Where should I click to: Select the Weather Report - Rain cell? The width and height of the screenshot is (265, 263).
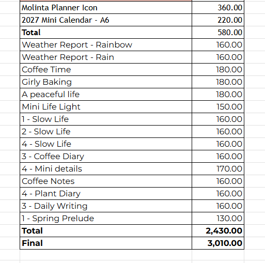(106, 57)
